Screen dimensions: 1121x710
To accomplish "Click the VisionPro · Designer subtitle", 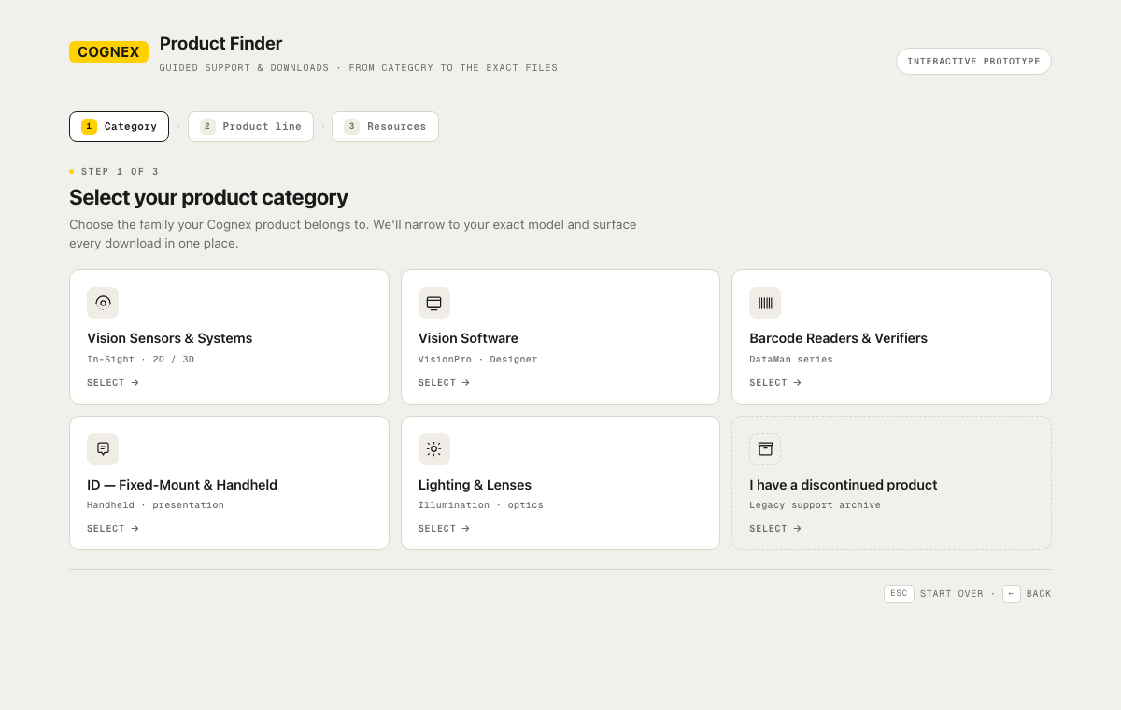I will click(478, 360).
